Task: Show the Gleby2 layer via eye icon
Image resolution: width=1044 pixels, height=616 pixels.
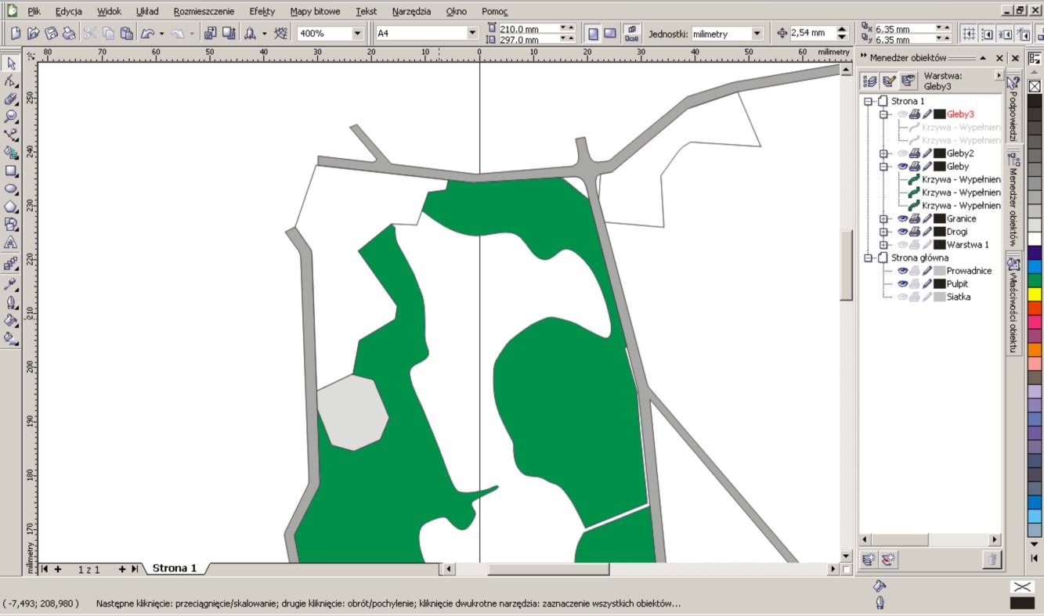Action: point(902,153)
